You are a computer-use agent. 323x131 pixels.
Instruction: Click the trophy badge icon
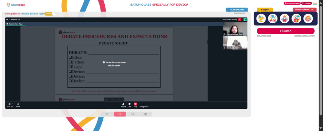261,18
